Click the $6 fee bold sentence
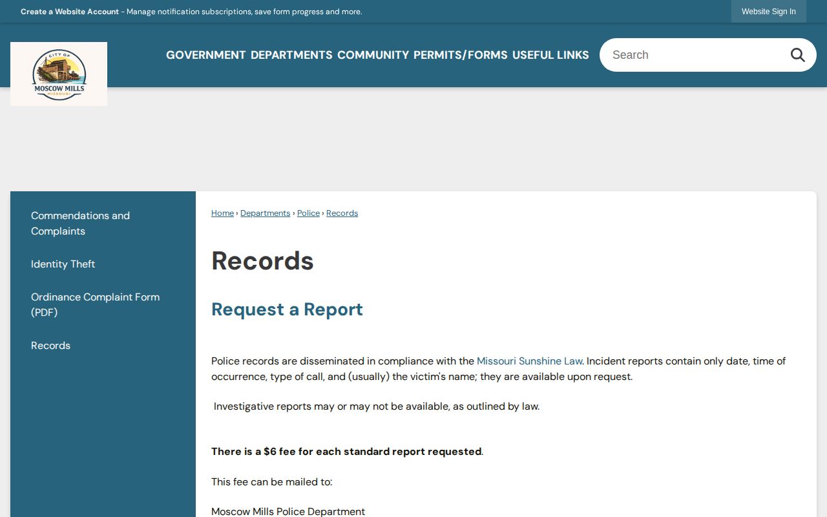The height and width of the screenshot is (517, 827). point(346,452)
